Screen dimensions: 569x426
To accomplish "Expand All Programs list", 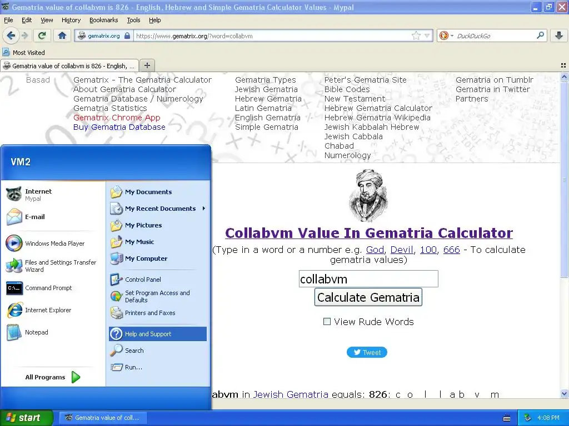I will (53, 377).
